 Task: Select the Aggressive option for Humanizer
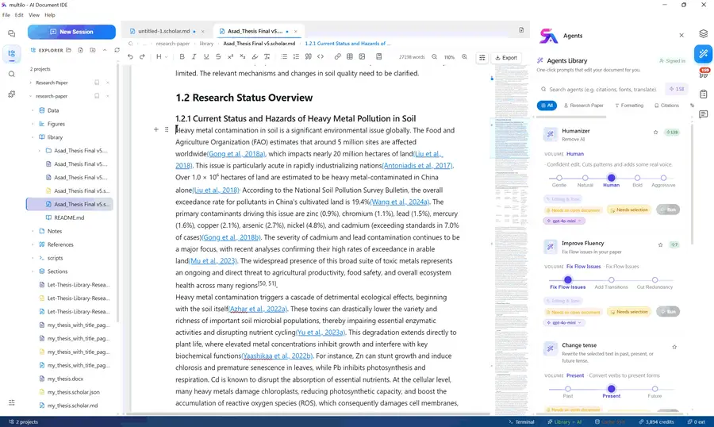click(x=663, y=179)
